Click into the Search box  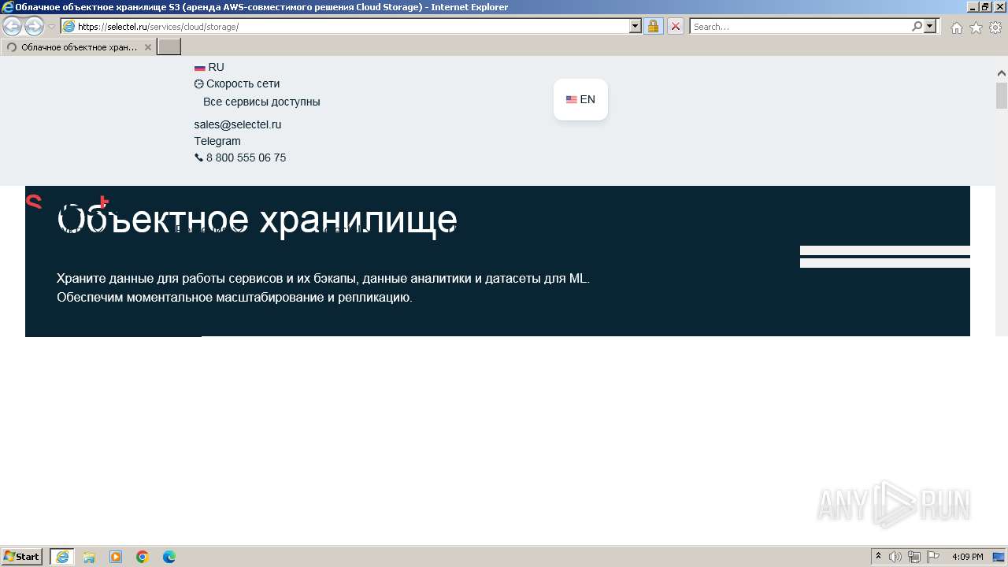coord(800,26)
